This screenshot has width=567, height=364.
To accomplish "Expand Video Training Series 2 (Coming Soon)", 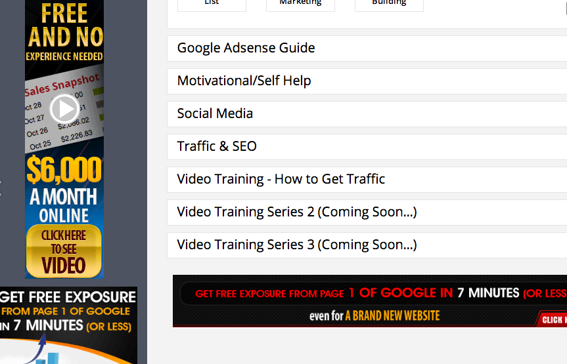I will pos(367,212).
